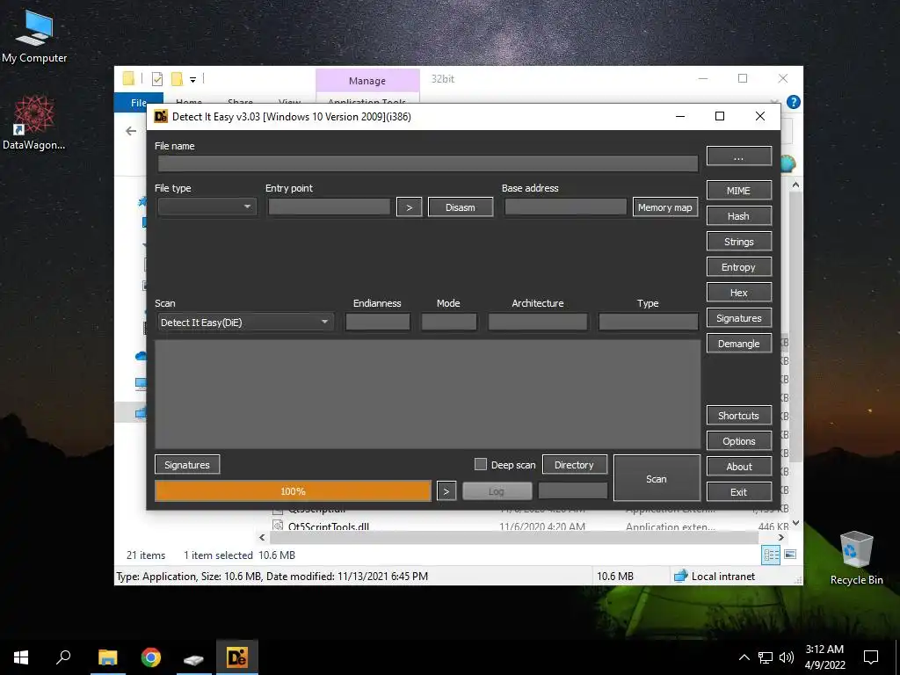Open the My Computer desktop icon
Viewport: 900px width, 675px height.
coord(34,36)
